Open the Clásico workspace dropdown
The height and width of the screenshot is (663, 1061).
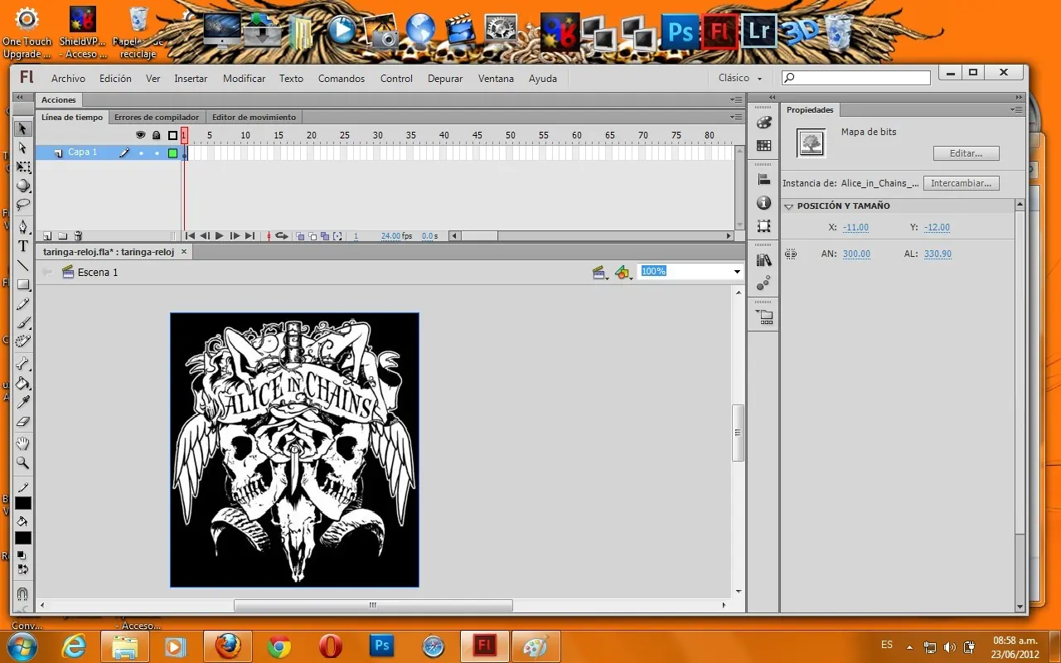(740, 78)
